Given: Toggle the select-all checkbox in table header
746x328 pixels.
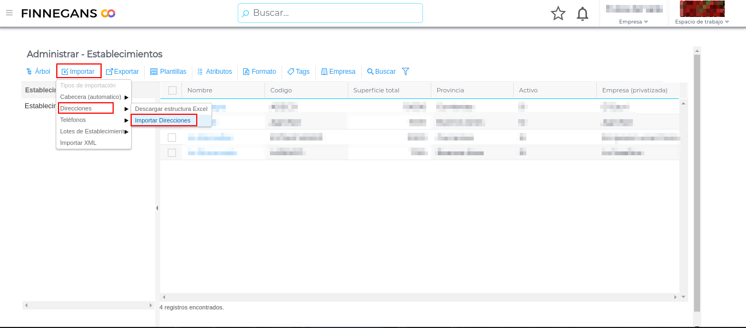Looking at the screenshot, I should pyautogui.click(x=172, y=90).
